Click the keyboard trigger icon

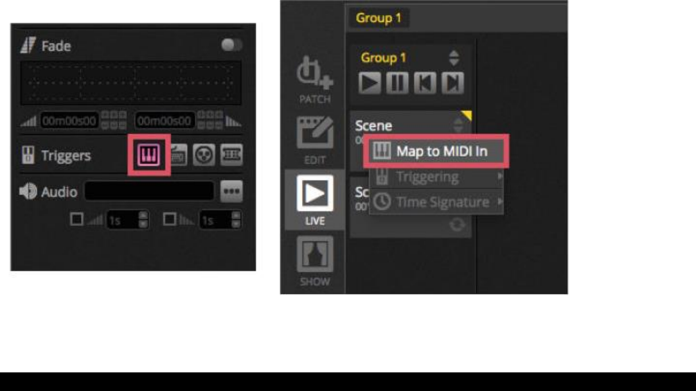click(179, 155)
